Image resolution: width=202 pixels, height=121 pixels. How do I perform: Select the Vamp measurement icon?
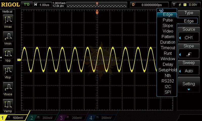(8, 104)
